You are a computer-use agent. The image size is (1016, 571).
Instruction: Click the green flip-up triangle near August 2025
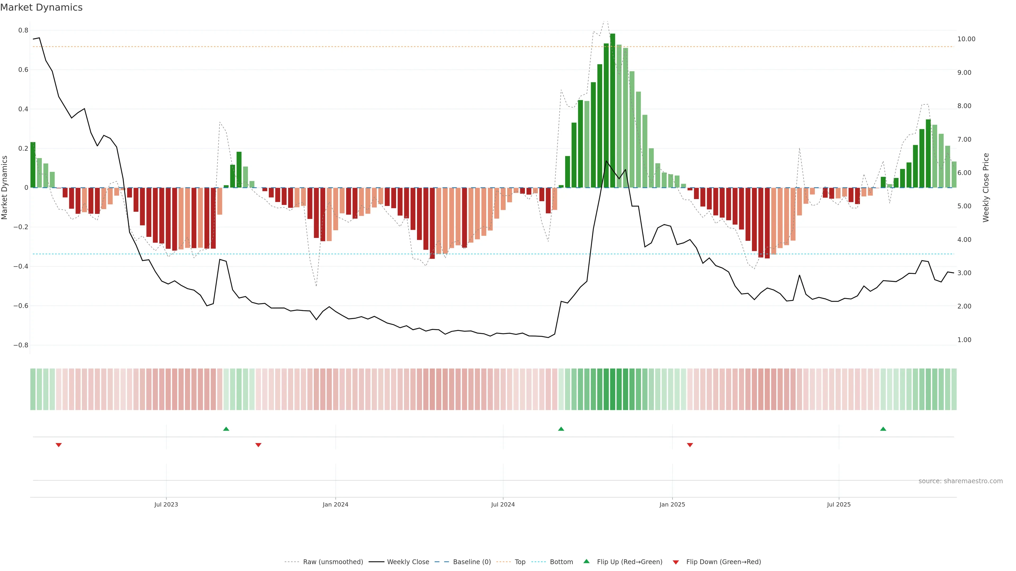883,429
